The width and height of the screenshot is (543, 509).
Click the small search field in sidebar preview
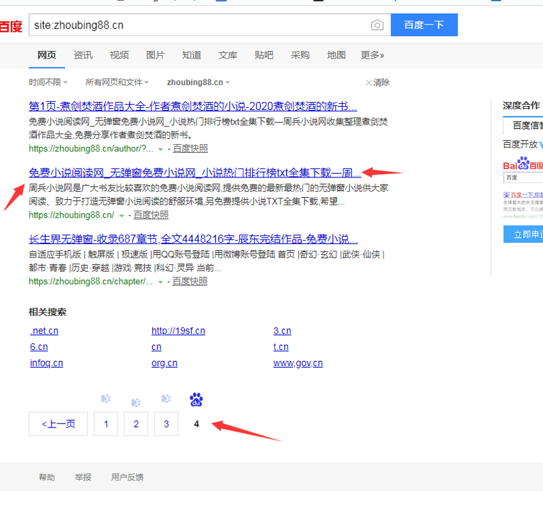[x=523, y=177]
